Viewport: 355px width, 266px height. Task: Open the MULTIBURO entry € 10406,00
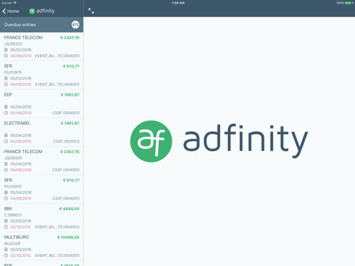pyautogui.click(x=42, y=246)
